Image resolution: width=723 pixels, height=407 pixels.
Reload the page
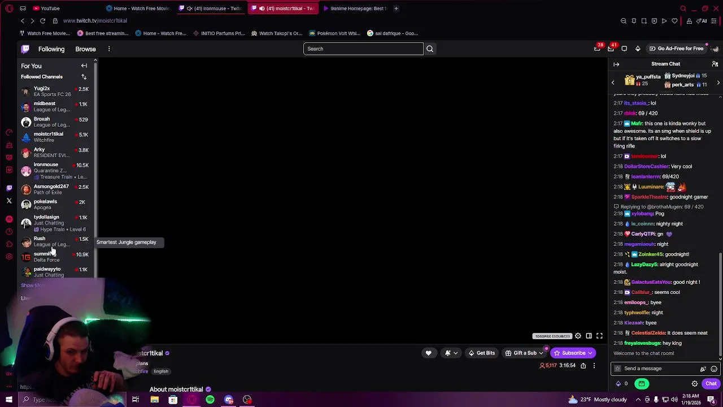tap(43, 21)
